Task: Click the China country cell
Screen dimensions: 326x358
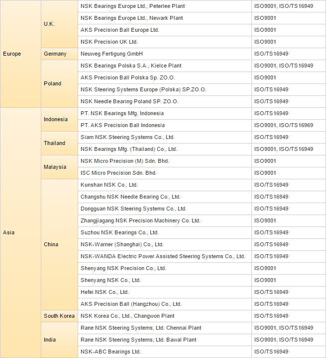Action: coord(51,244)
